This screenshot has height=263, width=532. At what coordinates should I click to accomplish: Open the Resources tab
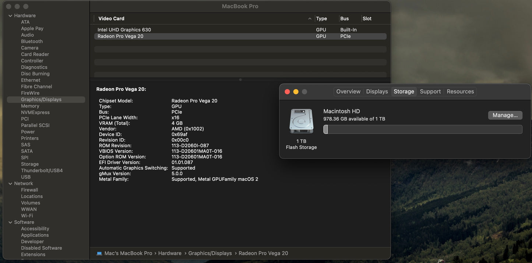[x=460, y=92]
